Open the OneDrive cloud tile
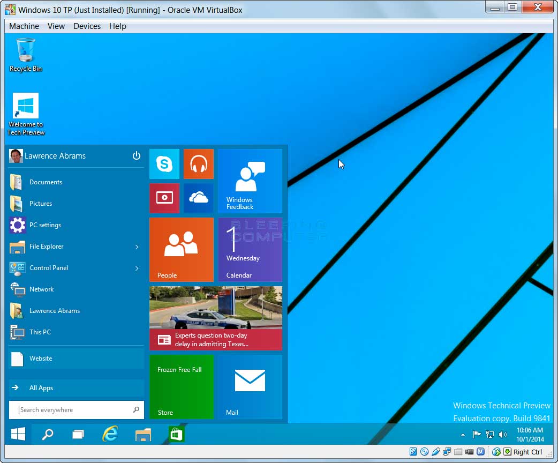This screenshot has width=558, height=463. [199, 198]
